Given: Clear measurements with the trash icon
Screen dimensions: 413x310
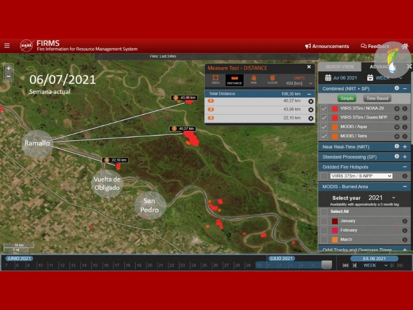Looking at the screenshot, I should click(272, 80).
